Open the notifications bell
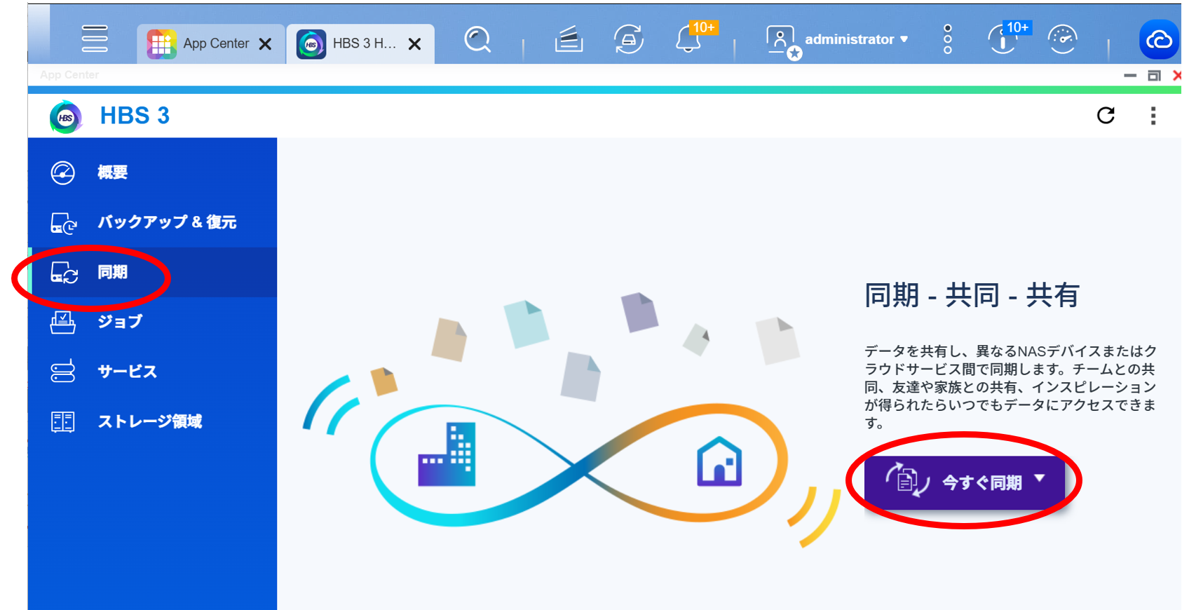 point(689,39)
